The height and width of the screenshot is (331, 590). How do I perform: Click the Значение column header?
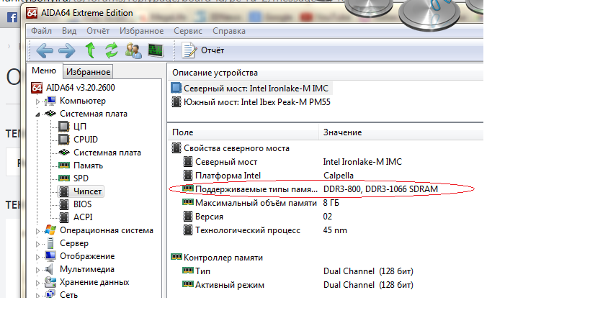[342, 132]
